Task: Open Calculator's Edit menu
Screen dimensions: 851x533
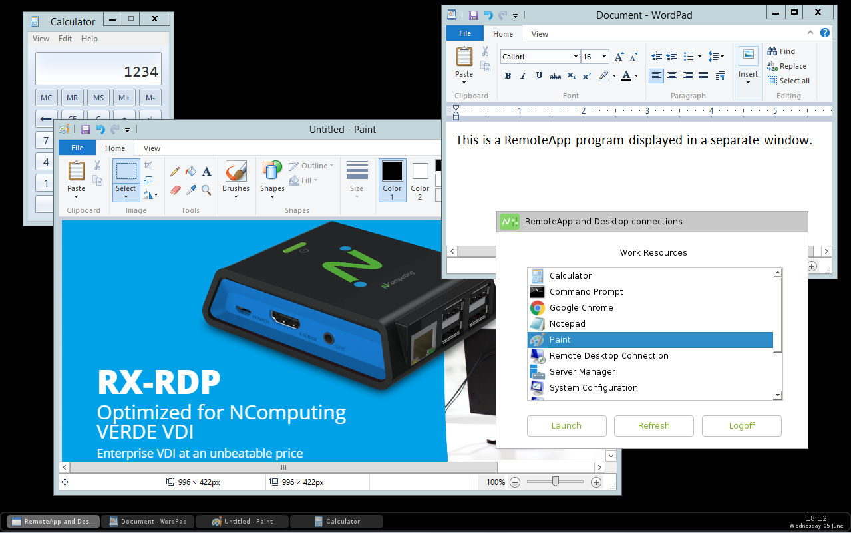Action: pos(65,39)
